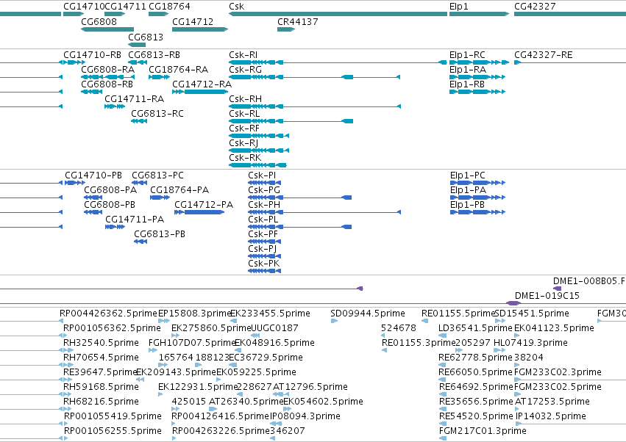Viewport: 626px width, 442px height.
Task: Select transcript Elp1-RA
Action: point(468,70)
